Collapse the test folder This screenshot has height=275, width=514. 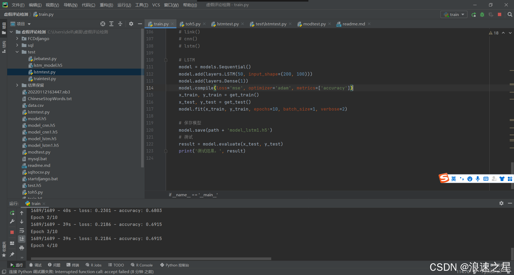pyautogui.click(x=17, y=52)
